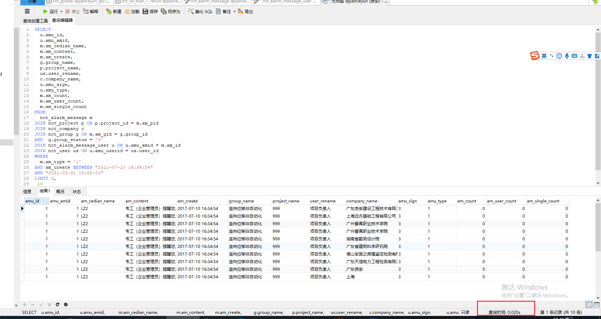601x319 pixels.
Task: Select the 结果1 tab
Action: 45,191
